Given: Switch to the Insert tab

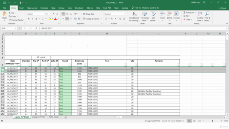Looking at the screenshot, I should 21,8.
